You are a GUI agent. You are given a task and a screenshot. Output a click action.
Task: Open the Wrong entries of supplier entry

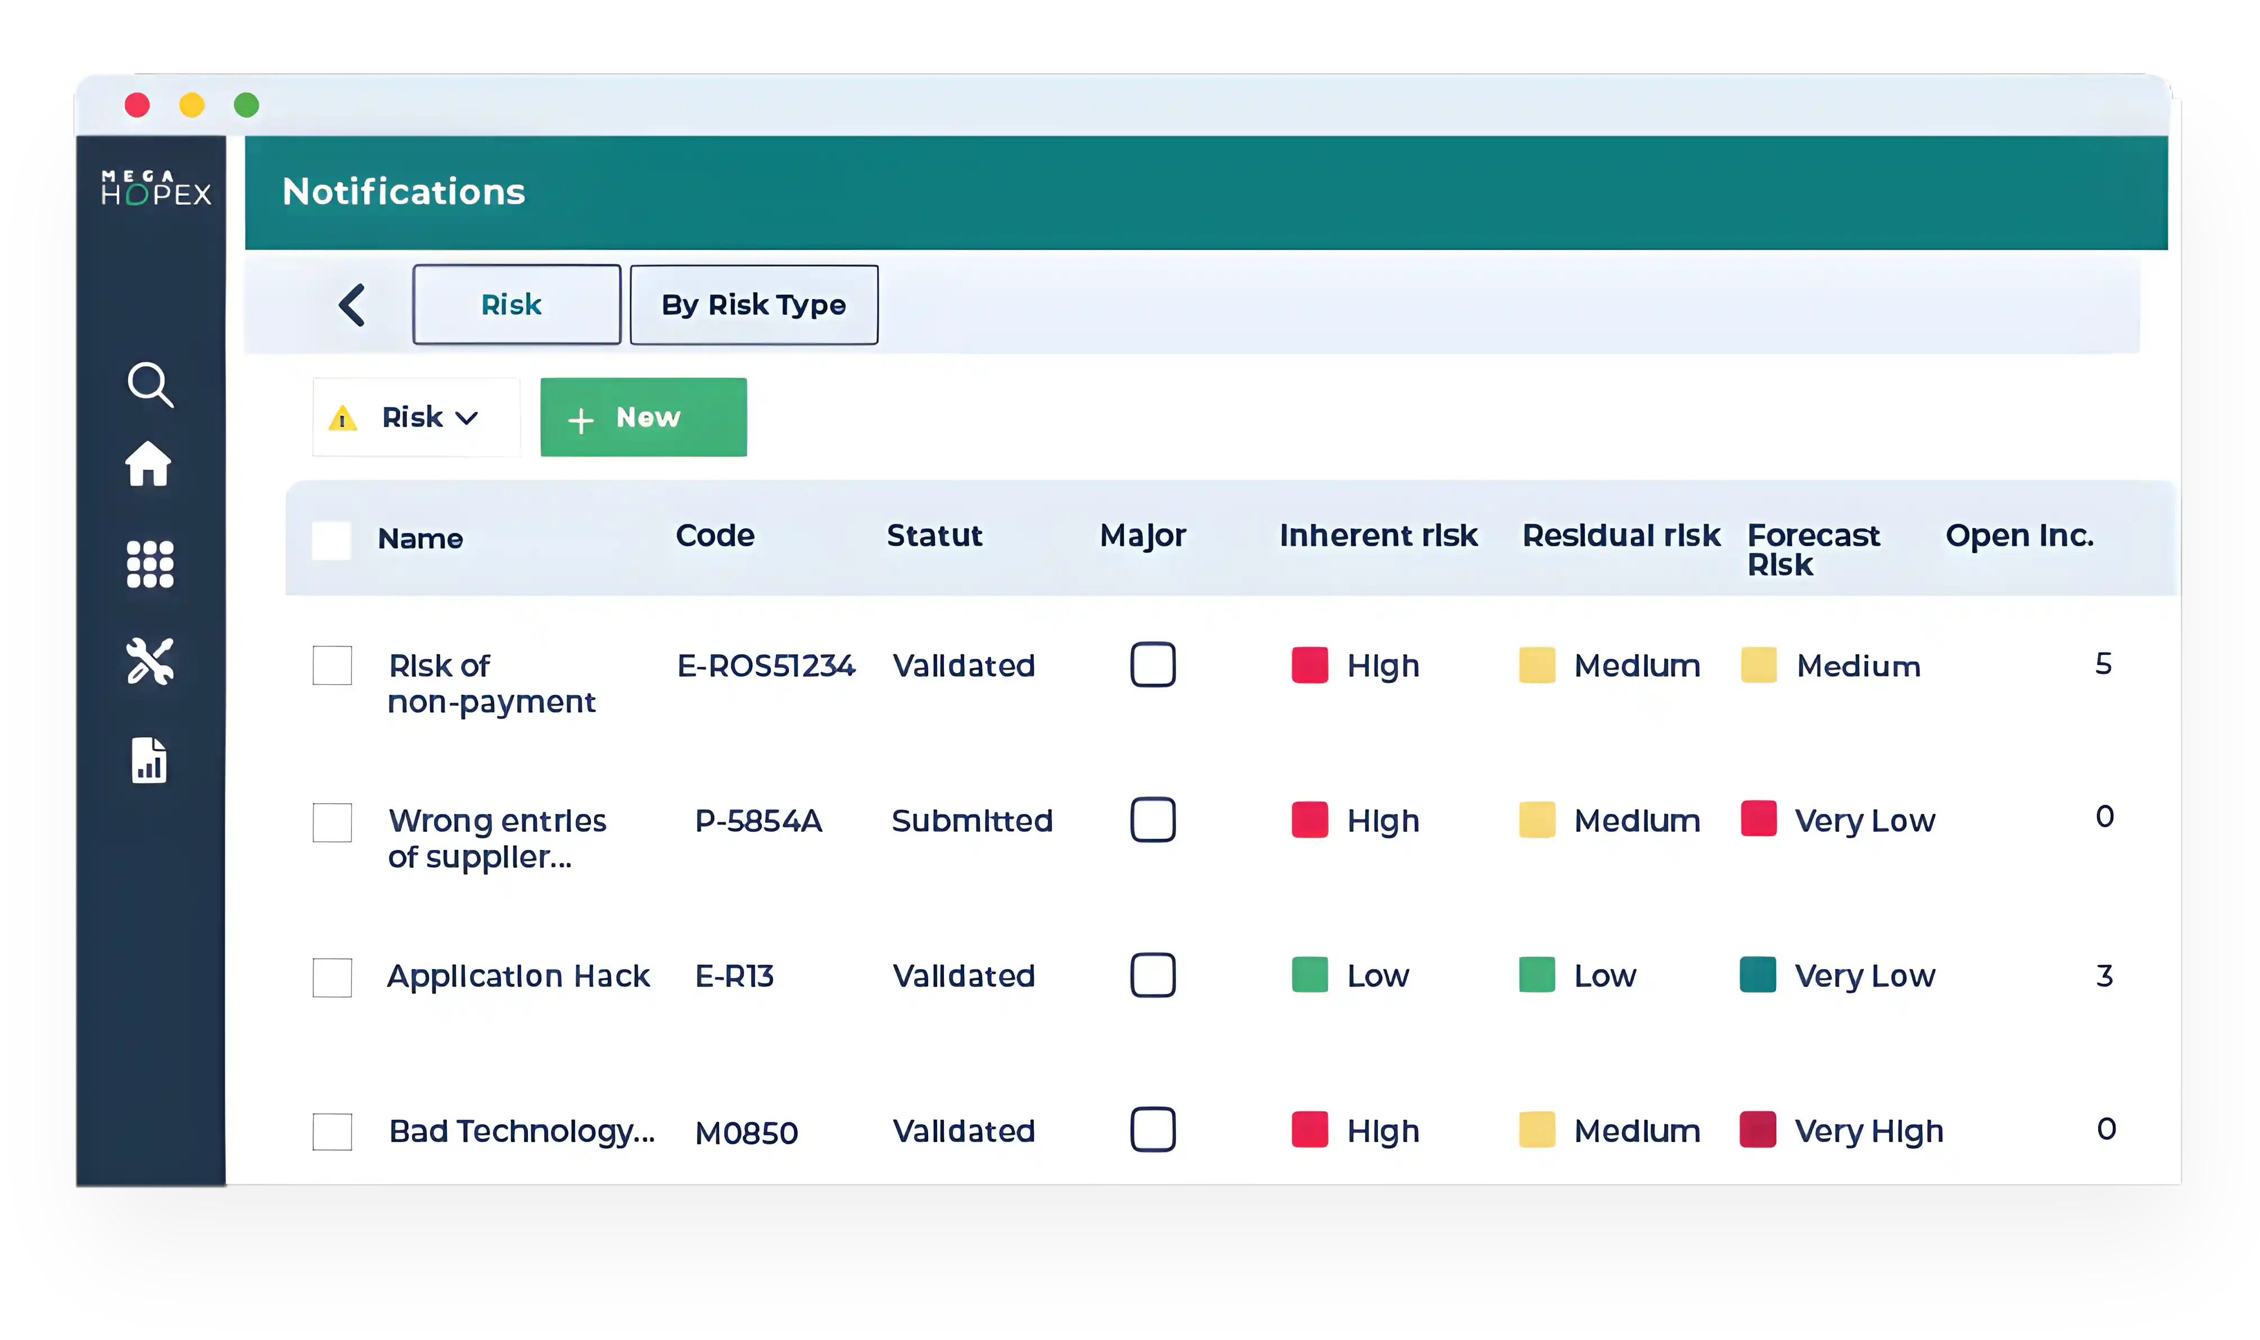point(498,839)
